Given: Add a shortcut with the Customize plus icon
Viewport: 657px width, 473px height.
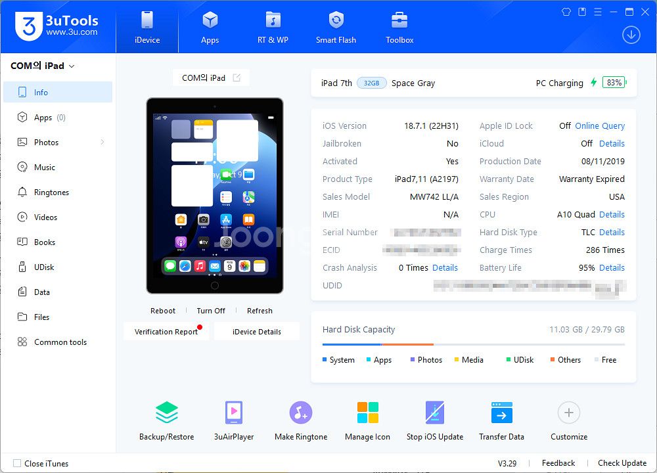Looking at the screenshot, I should click(568, 413).
